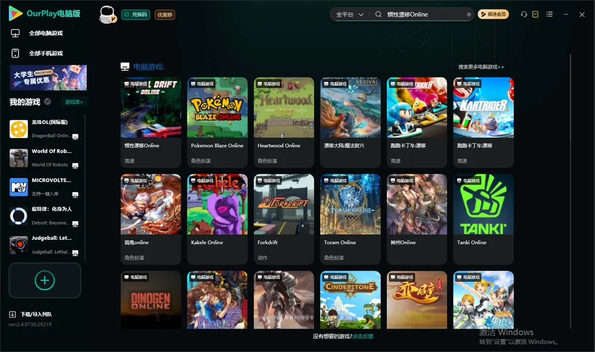Viewport: 595px width, 352px height.
Task: Click the yellow mini-mode window icon
Action: (535, 14)
